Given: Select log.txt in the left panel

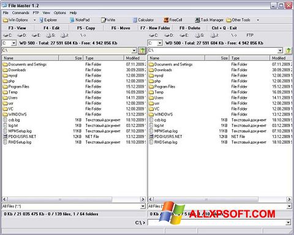Looking at the screenshot, I should pos(10,126).
